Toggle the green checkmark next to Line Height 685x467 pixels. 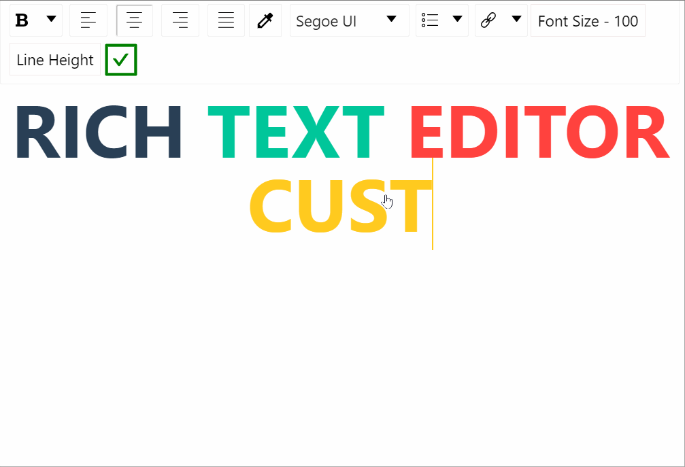[120, 60]
